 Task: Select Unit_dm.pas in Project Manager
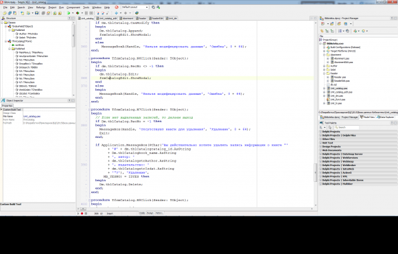click(x=336, y=95)
